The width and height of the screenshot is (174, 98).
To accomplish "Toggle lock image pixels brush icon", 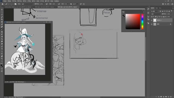I will pyautogui.click(x=158, y=17).
